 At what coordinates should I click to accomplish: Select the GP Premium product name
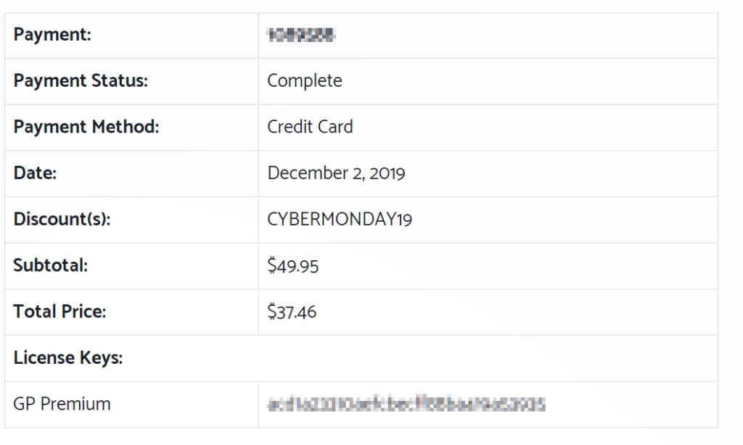(62, 404)
